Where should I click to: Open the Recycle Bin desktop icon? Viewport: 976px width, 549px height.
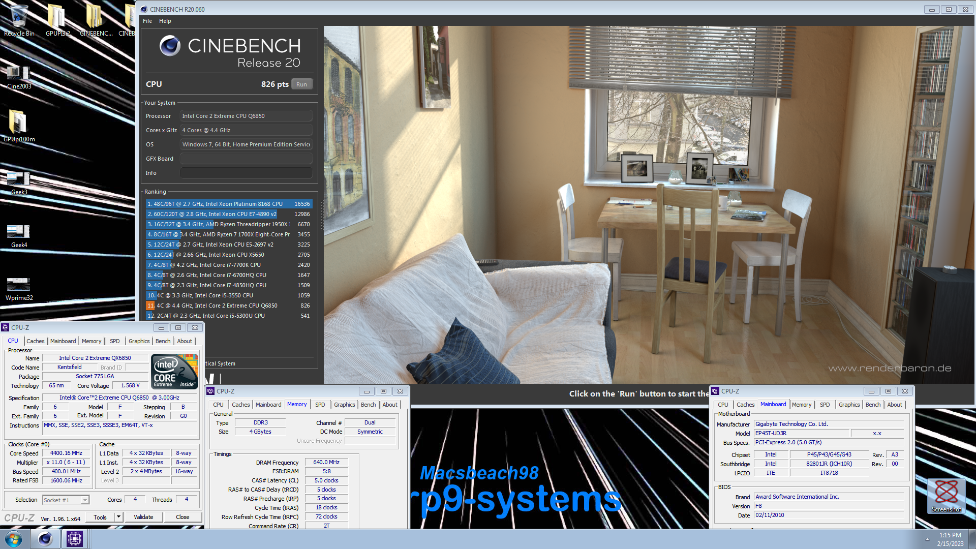[19, 20]
